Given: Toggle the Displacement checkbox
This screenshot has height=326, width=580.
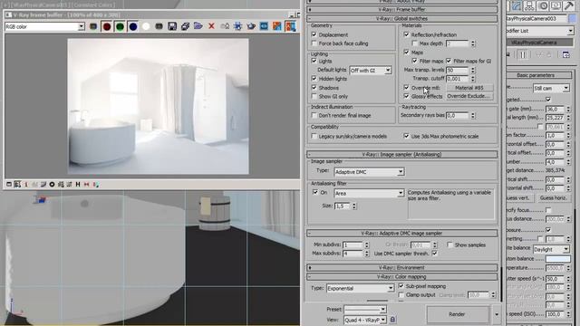Looking at the screenshot, I should 314,34.
